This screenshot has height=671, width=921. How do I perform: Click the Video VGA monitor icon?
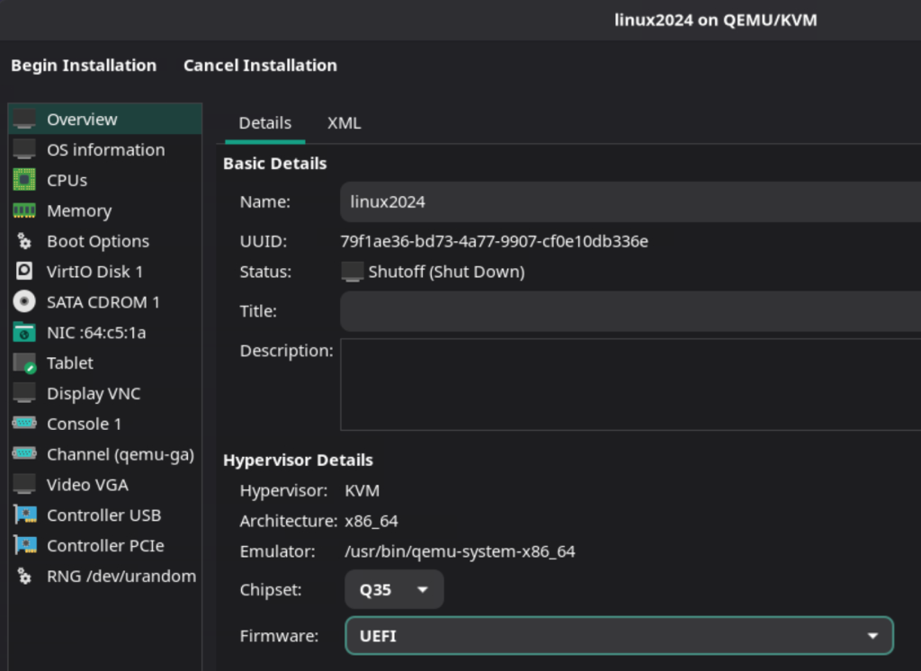coord(24,484)
